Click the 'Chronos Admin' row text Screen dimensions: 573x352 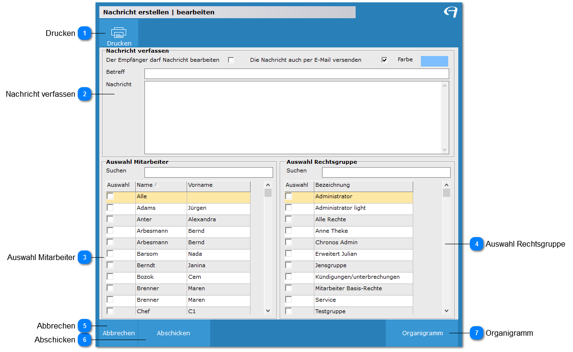coord(336,242)
